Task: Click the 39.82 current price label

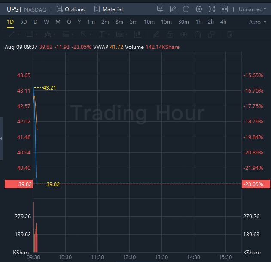Action: tap(18, 184)
